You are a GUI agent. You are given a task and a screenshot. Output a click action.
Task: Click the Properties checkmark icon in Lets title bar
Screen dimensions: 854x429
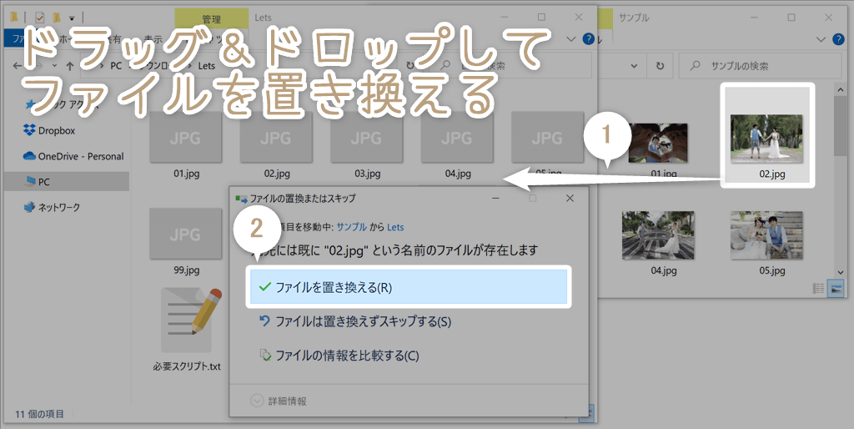40,18
